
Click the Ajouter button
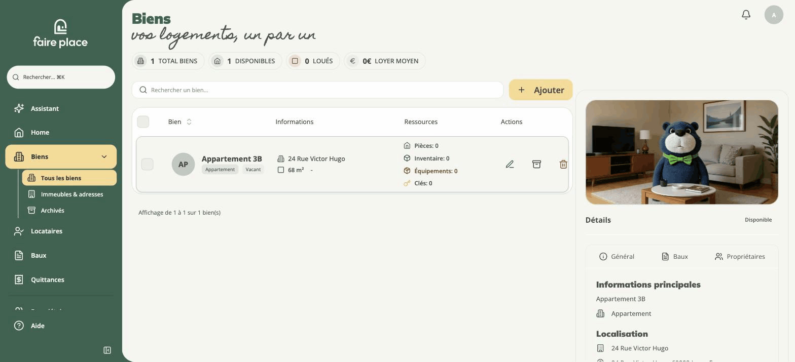[540, 90]
